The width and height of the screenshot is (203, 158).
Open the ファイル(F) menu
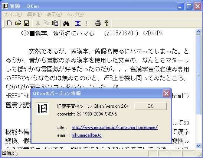pos(13,15)
